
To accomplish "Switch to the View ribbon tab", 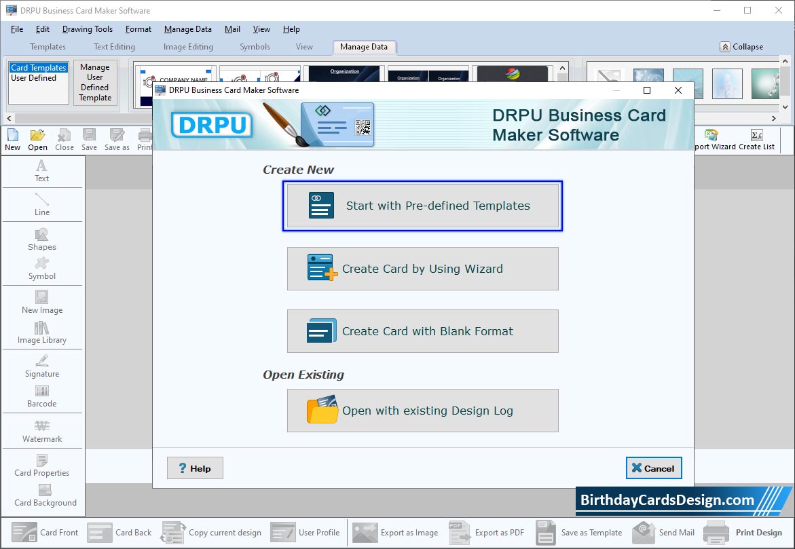I will 304,47.
